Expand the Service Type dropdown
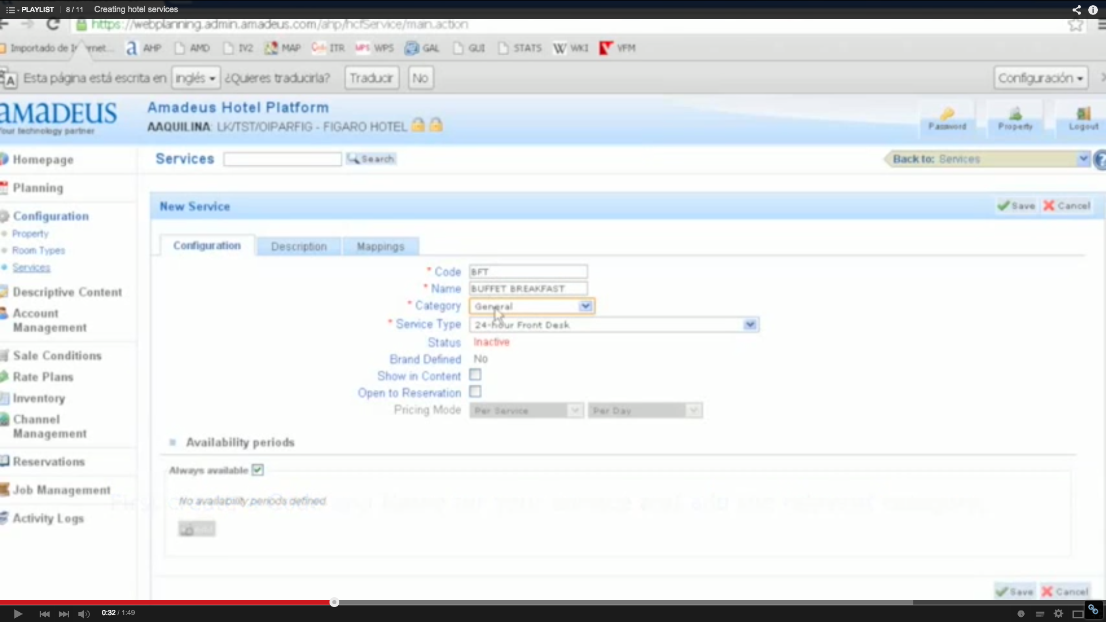The image size is (1106, 622). (749, 325)
